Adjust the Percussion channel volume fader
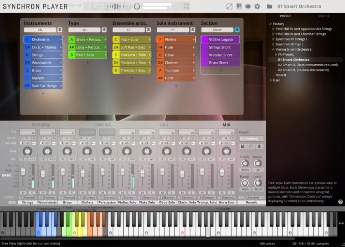The width and height of the screenshot is (345, 247). click(102, 172)
